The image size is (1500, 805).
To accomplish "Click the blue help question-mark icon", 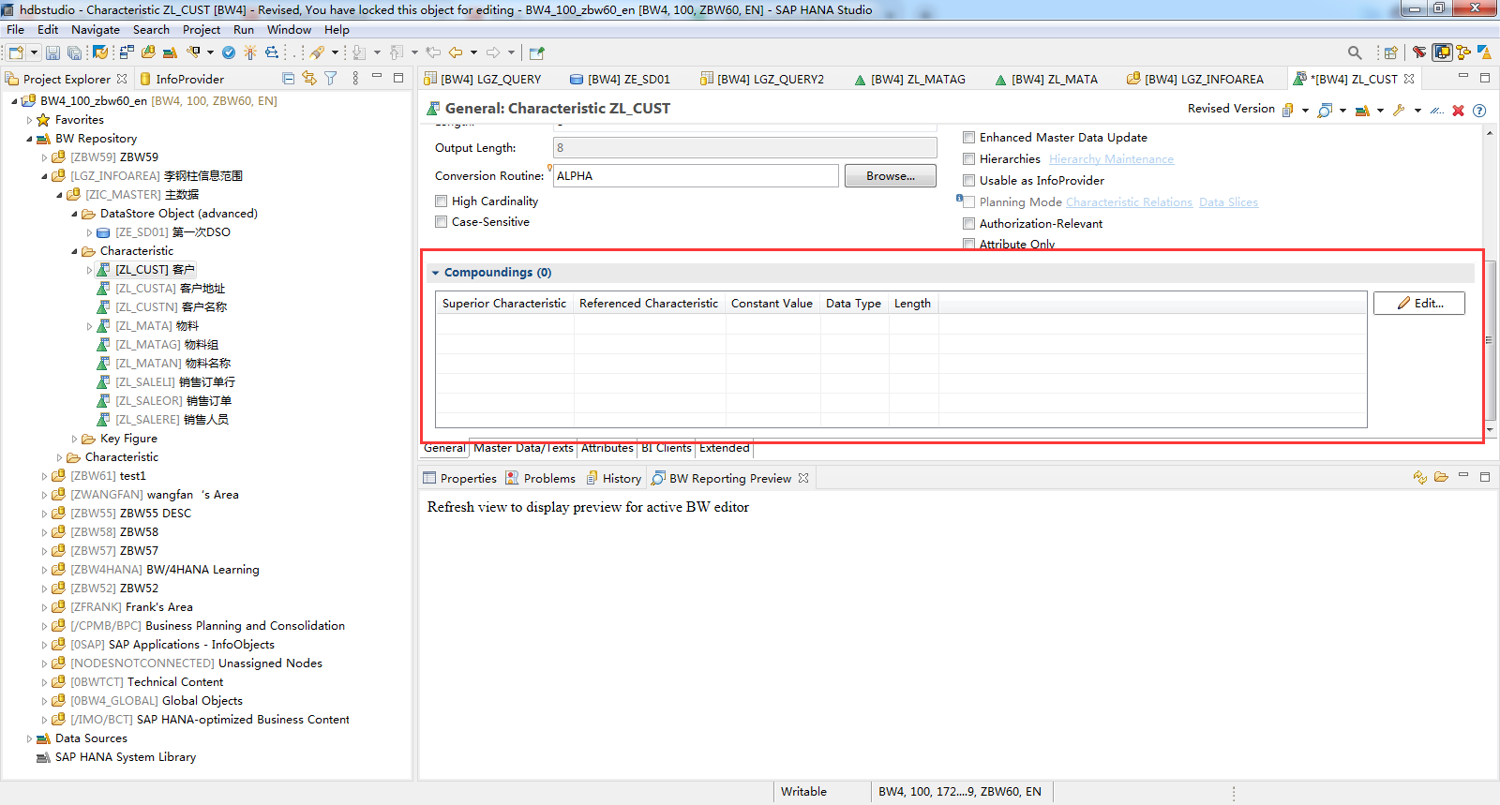I will (x=1479, y=111).
